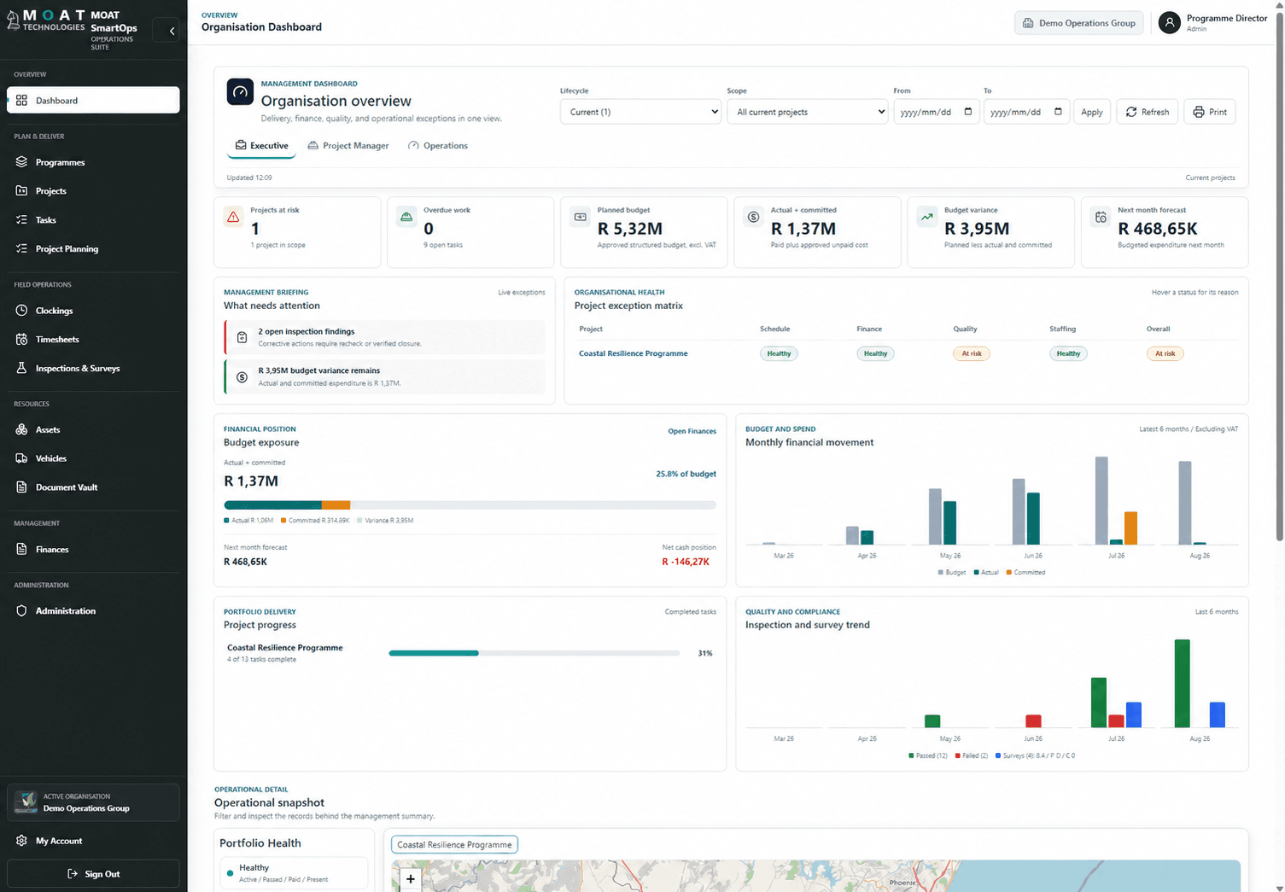
Task: Click the Programme Director avatar icon
Action: point(1169,23)
